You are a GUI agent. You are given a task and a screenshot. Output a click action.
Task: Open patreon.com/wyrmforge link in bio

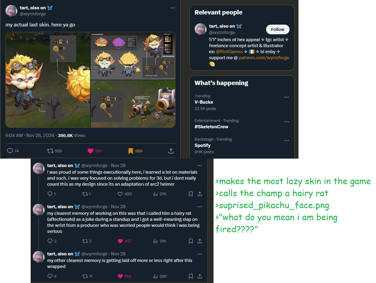[264, 58]
